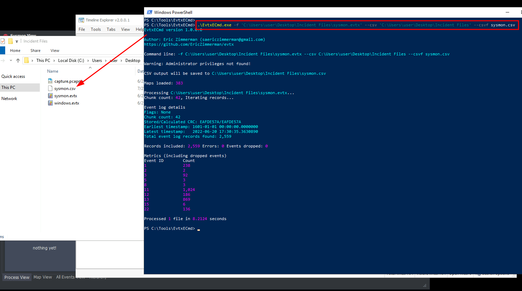Open the Home ribbon tab in Explorer

click(x=15, y=51)
